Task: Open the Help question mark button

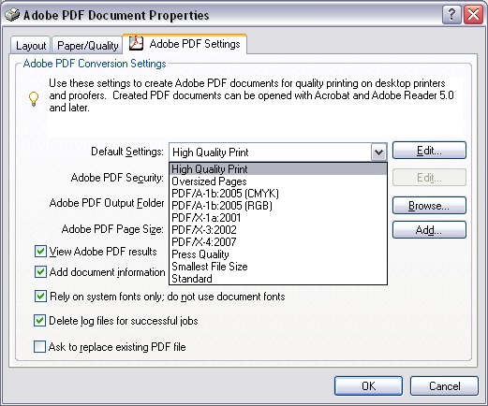Action: 451,15
